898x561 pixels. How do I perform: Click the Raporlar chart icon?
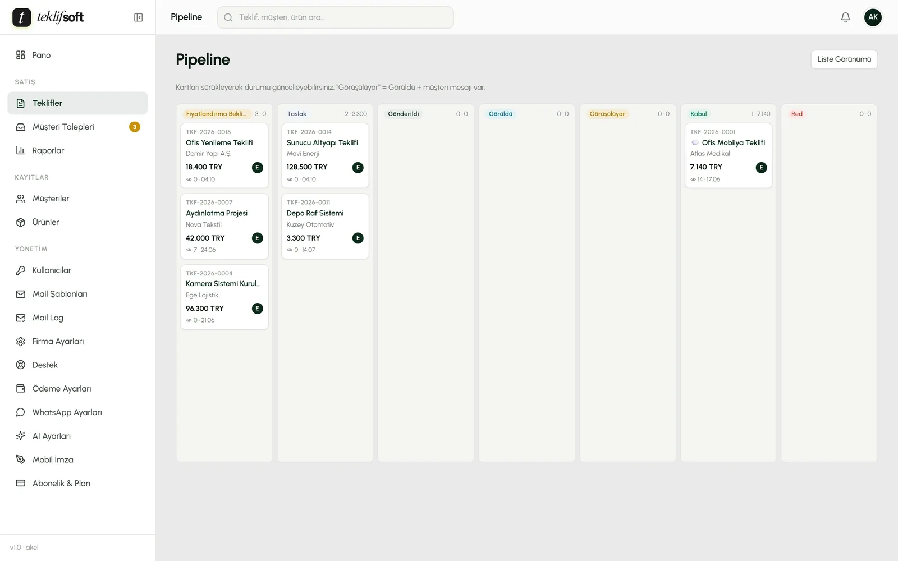coord(21,150)
